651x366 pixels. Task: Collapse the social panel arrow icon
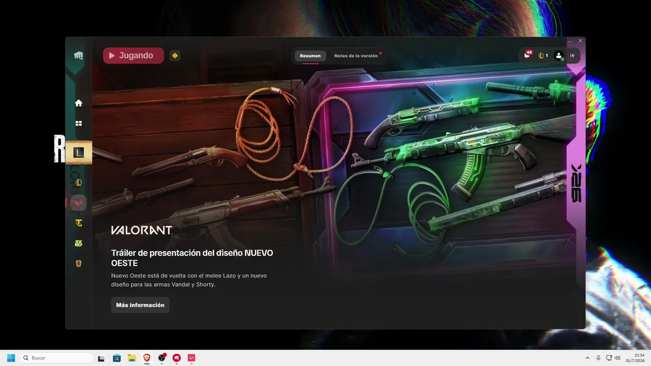click(x=572, y=55)
